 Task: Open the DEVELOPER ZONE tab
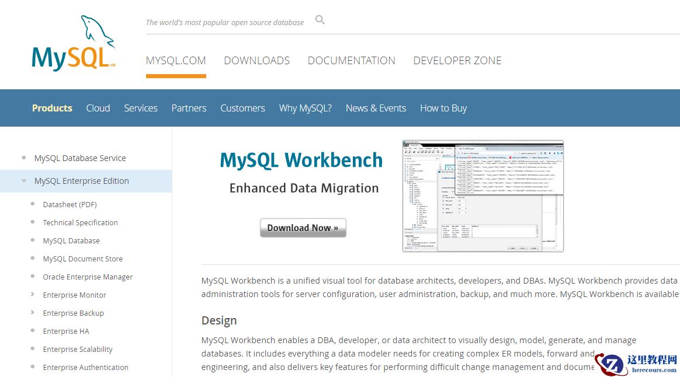(457, 61)
